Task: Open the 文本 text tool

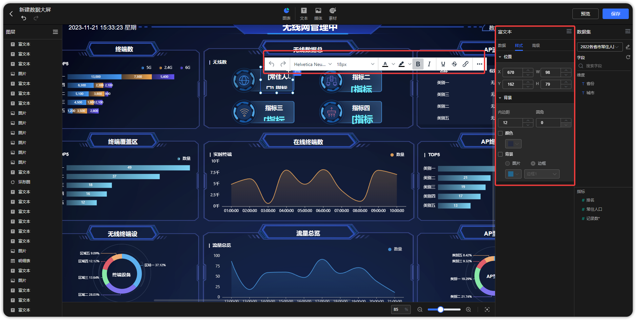Action: (x=304, y=14)
